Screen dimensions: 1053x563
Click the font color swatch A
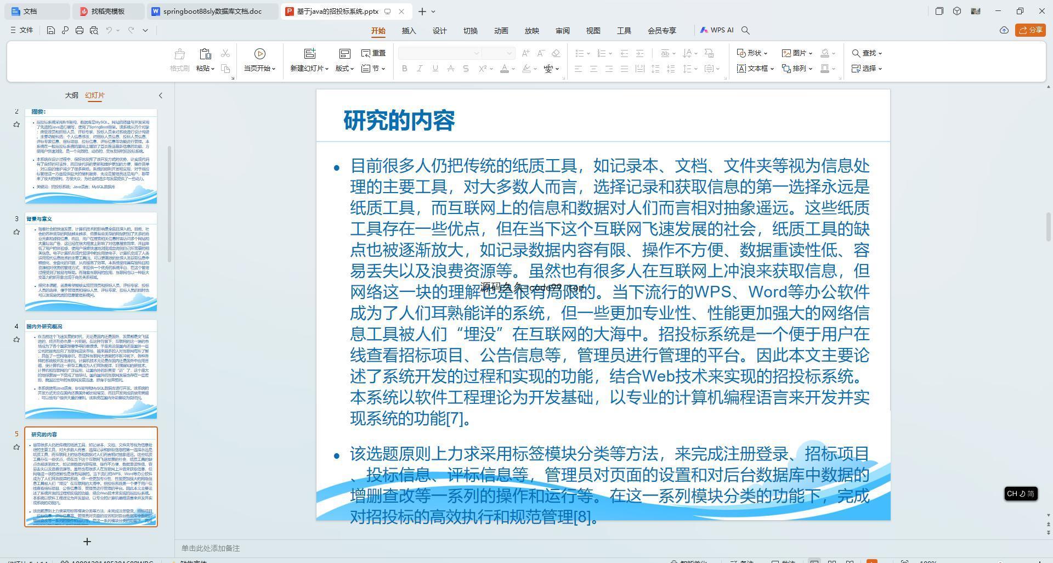click(505, 69)
